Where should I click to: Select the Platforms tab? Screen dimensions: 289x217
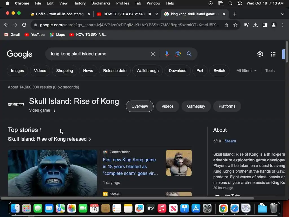[x=227, y=106]
